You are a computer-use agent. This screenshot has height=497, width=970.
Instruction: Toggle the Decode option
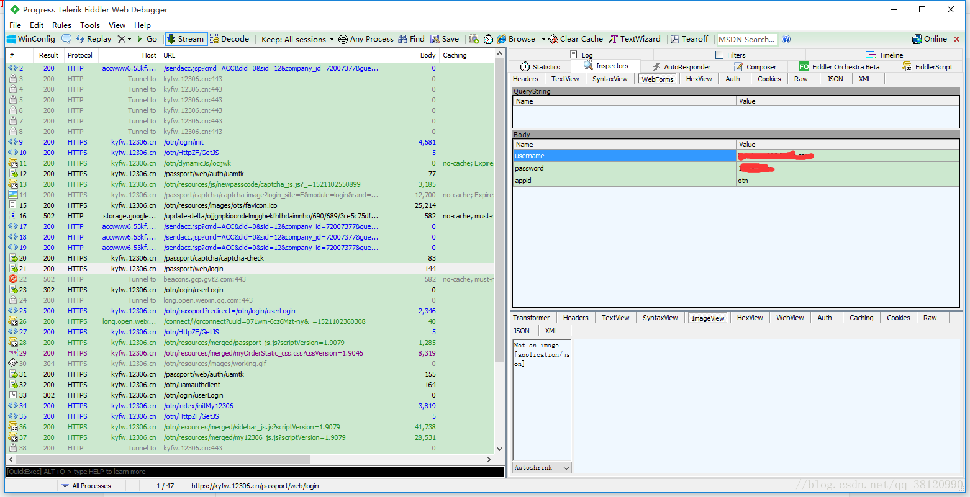(x=229, y=39)
